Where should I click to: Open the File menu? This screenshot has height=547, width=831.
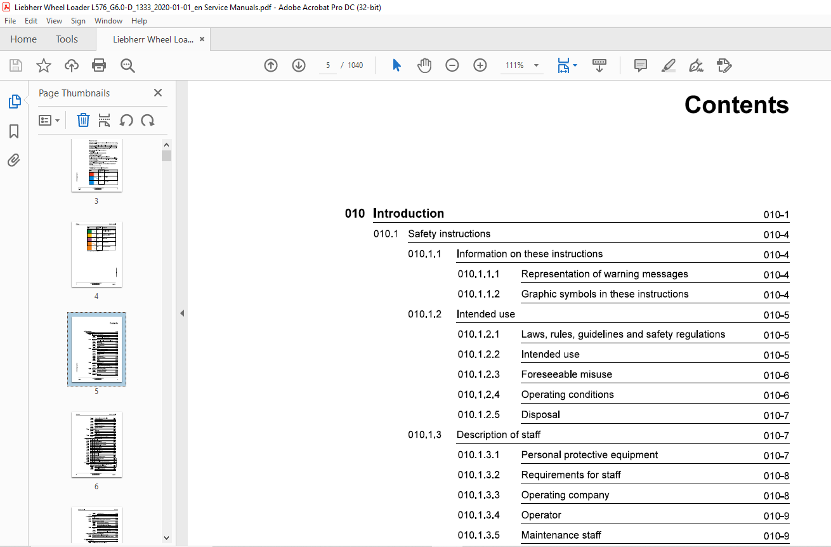(x=10, y=21)
